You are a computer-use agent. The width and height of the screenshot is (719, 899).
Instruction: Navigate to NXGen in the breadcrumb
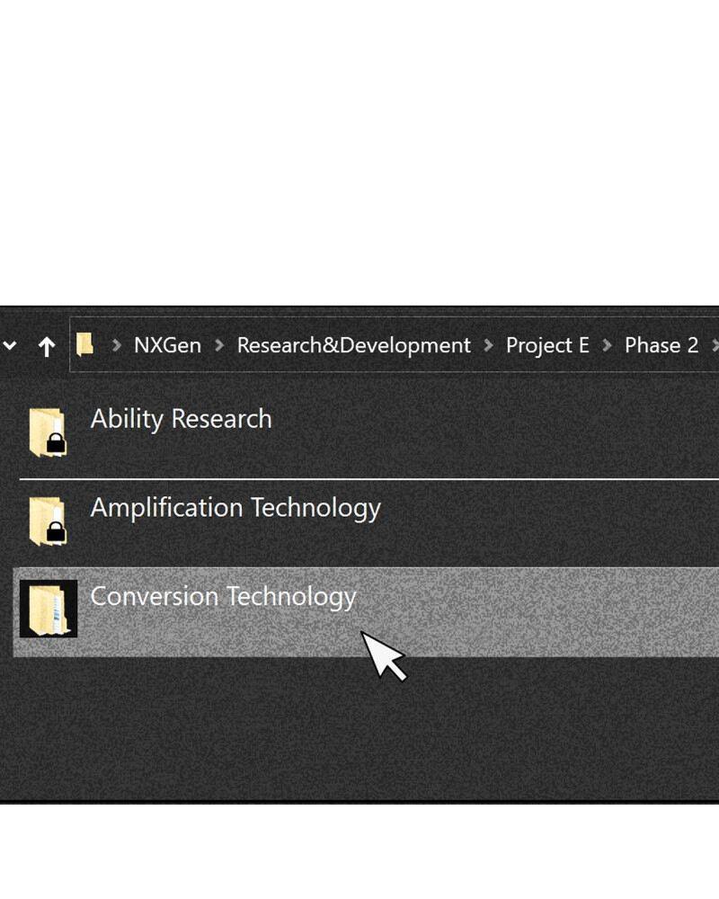click(x=167, y=346)
